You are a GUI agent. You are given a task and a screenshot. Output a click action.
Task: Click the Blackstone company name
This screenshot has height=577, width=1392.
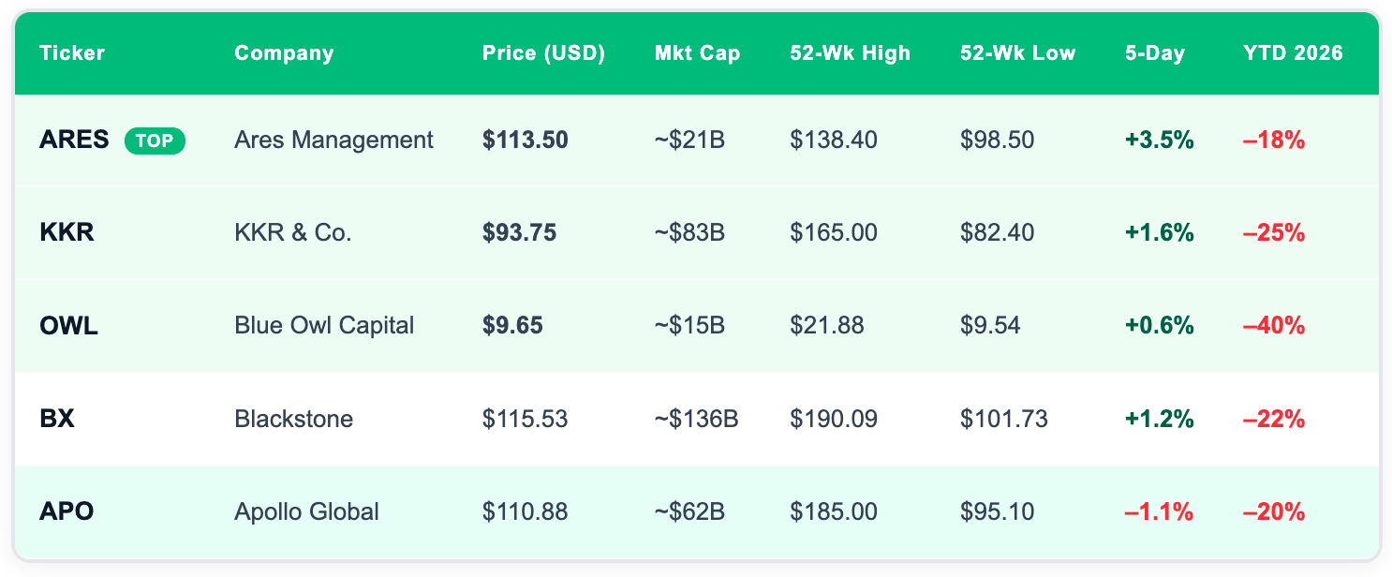pos(293,419)
